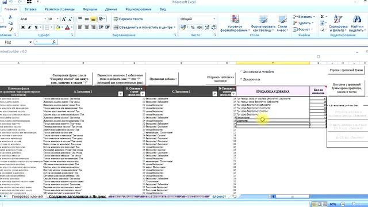Decrease font size with the small A
368x207 pixels.
70,19
